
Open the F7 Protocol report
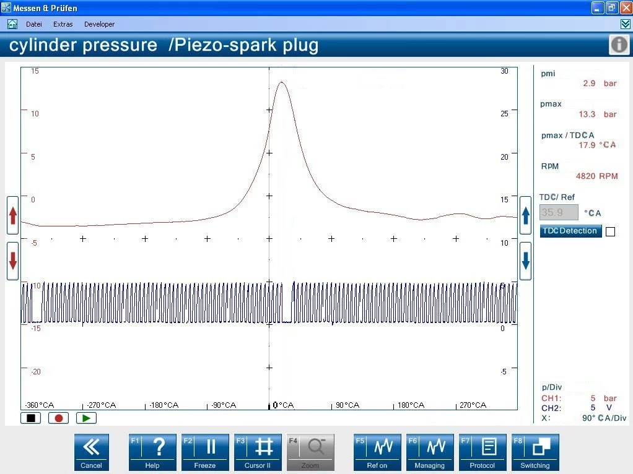click(x=482, y=452)
